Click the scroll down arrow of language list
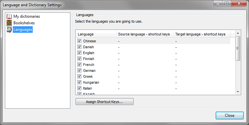 tap(238, 92)
